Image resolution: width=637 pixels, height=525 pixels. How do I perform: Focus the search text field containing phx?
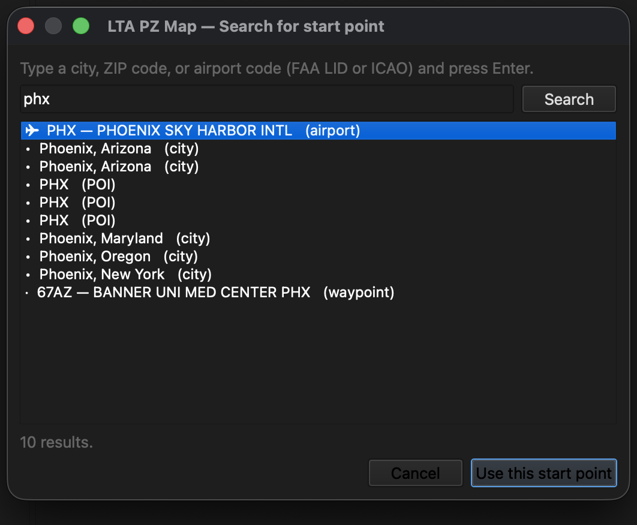tap(267, 99)
